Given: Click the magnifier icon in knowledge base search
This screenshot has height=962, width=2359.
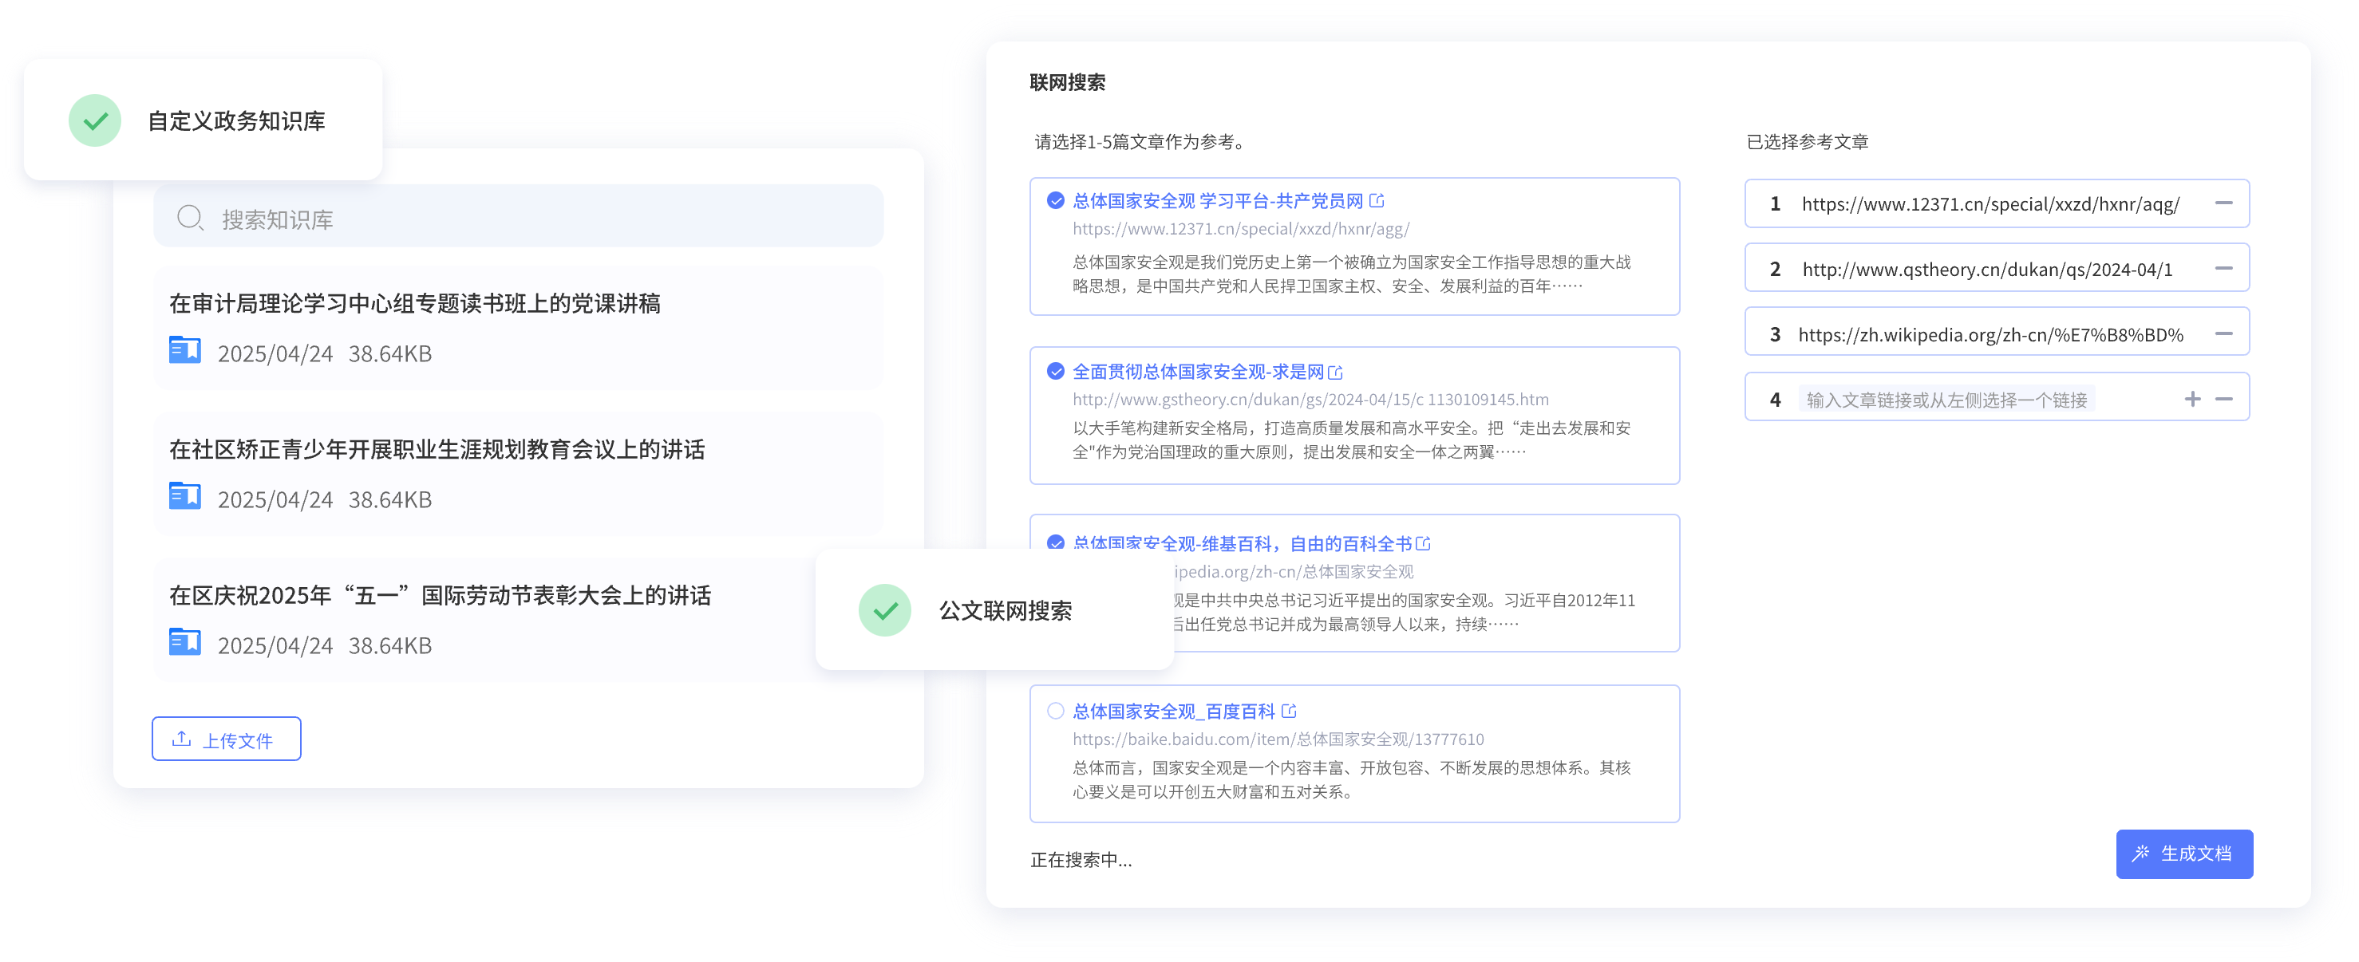Looking at the screenshot, I should point(190,218).
